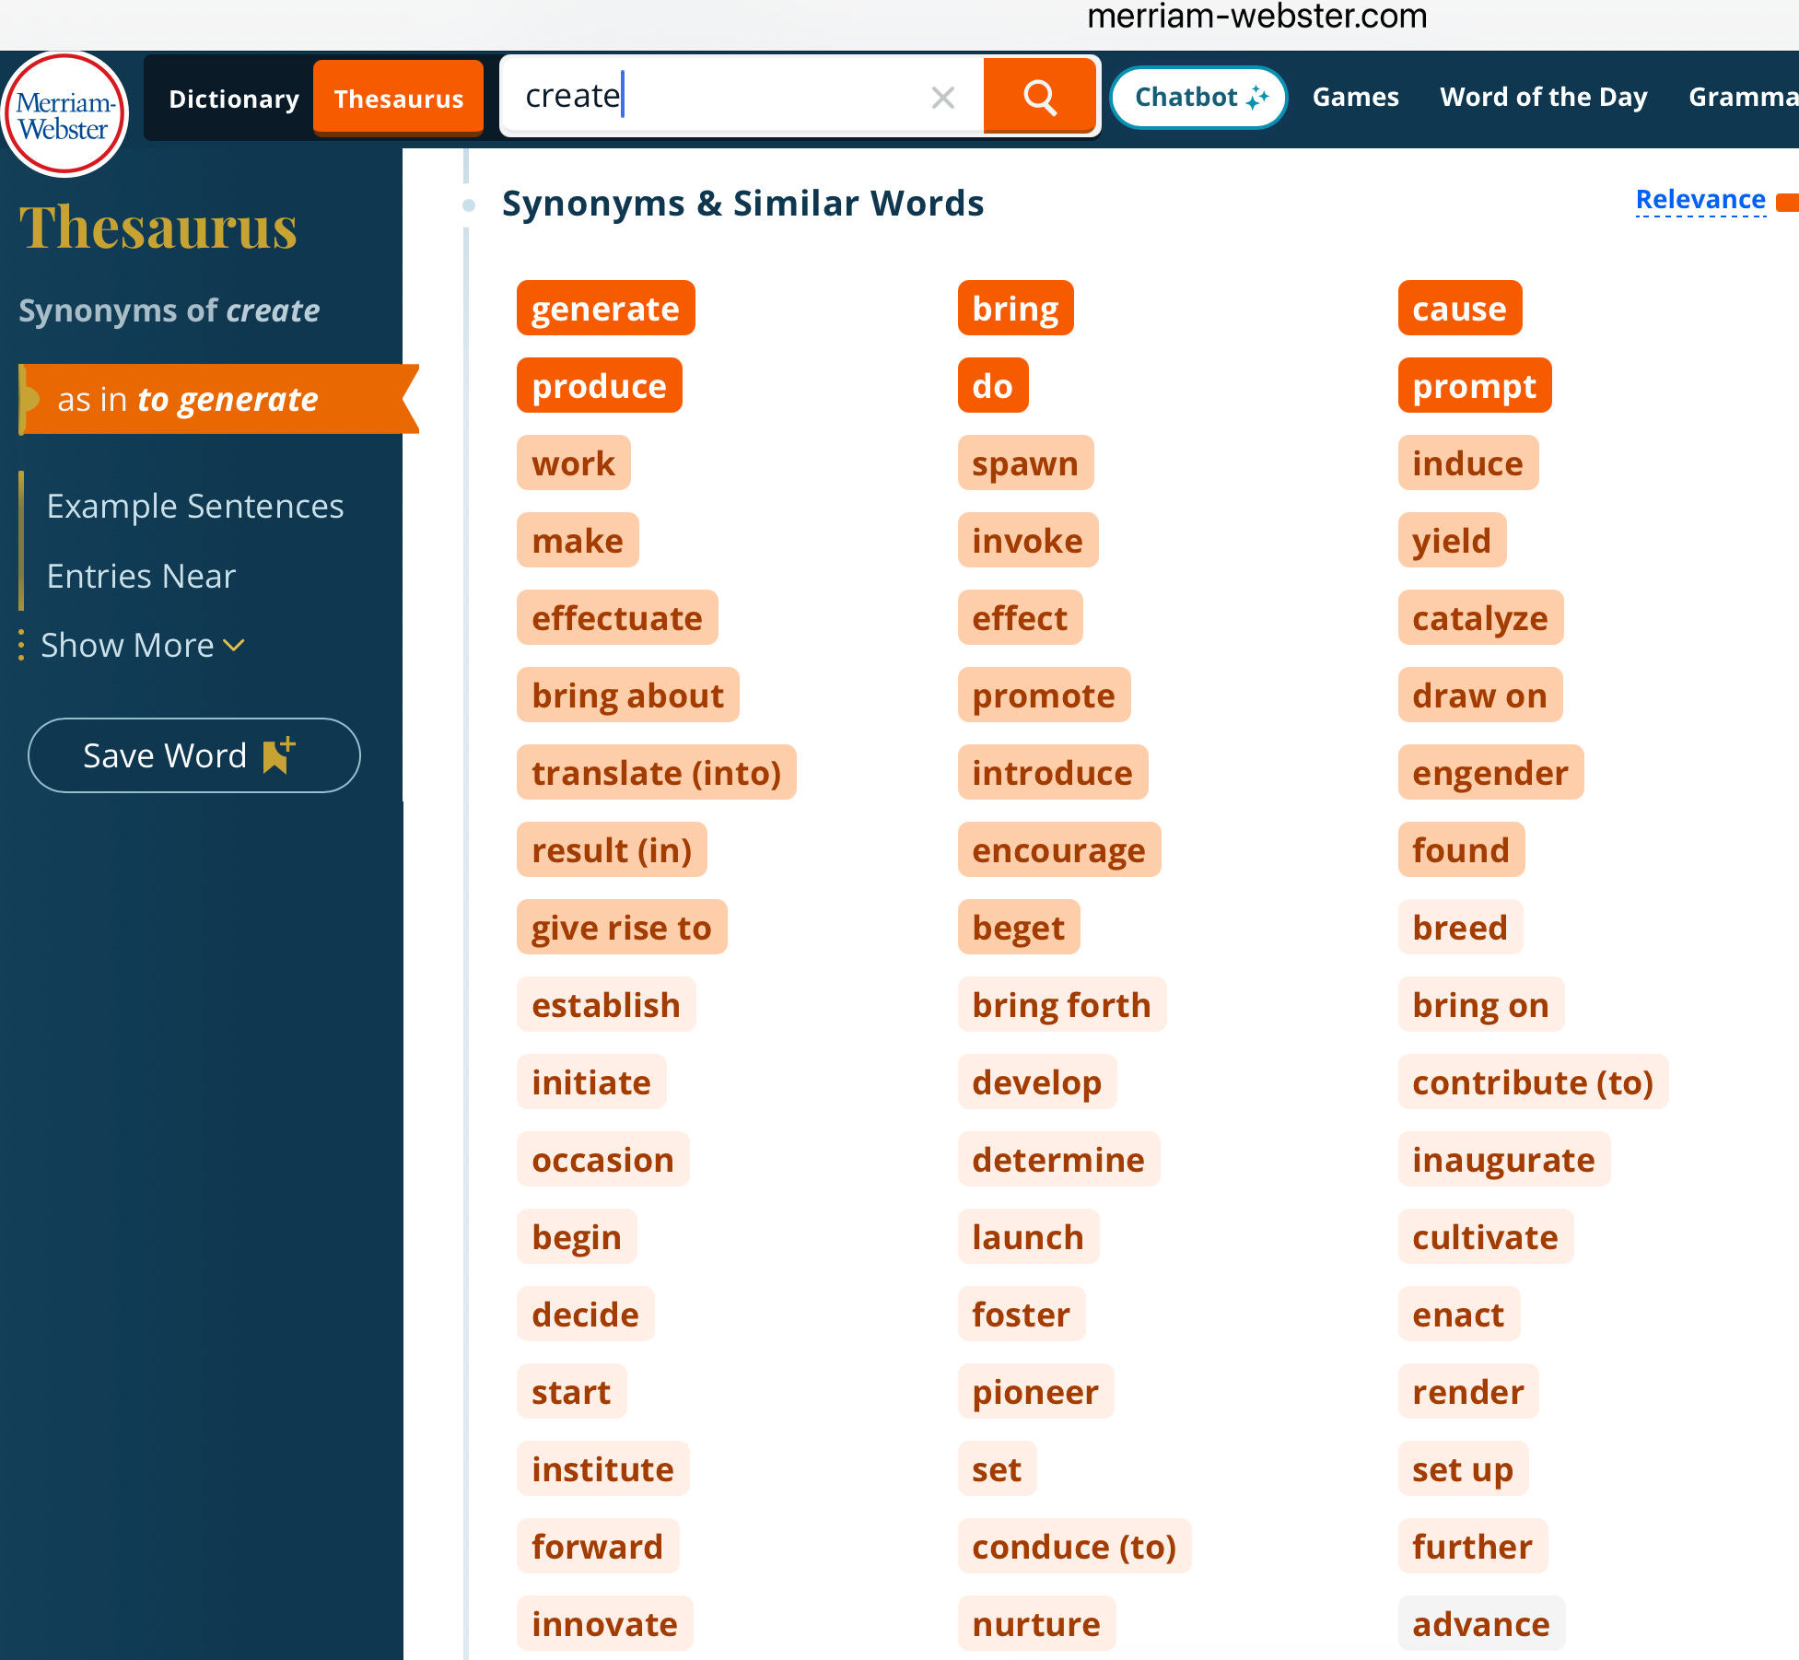1799x1660 pixels.
Task: Click the word 'contribute (to)'
Action: pyautogui.click(x=1533, y=1081)
